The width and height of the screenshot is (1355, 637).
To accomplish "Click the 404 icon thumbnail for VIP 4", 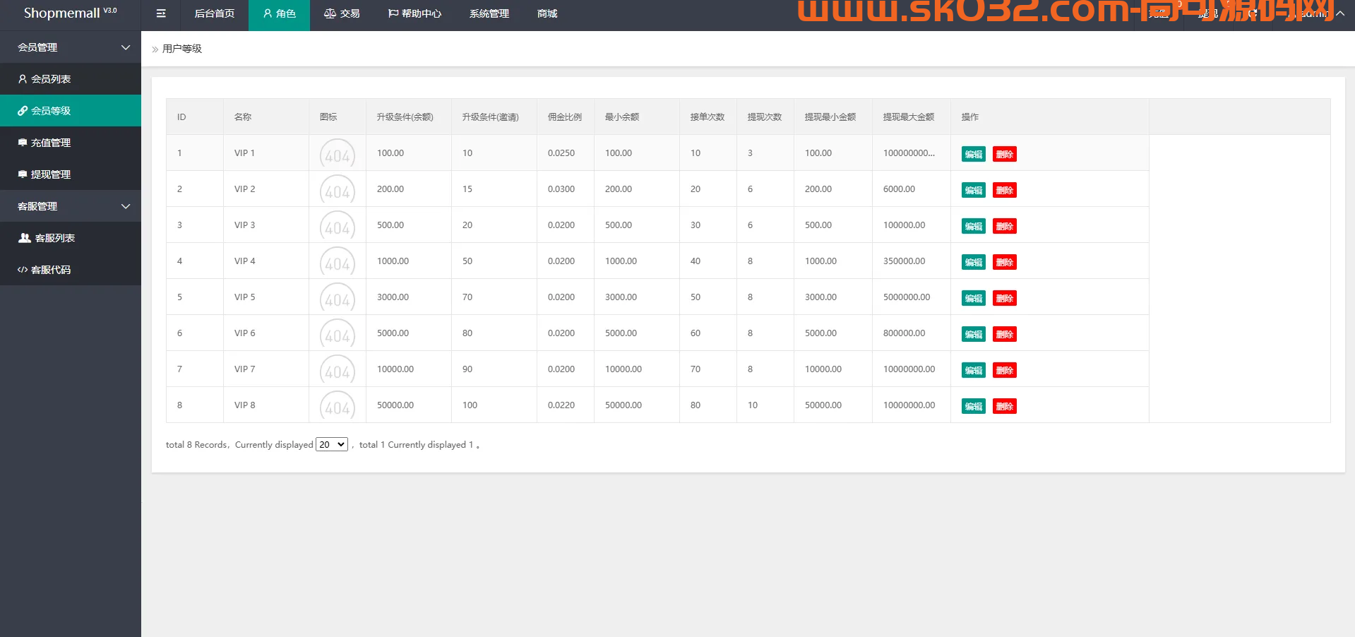I will click(338, 262).
